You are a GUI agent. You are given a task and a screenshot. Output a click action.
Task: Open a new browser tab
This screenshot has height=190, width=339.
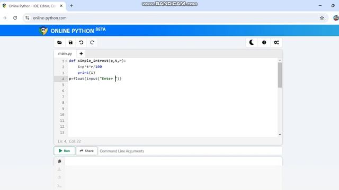(x=72, y=6)
